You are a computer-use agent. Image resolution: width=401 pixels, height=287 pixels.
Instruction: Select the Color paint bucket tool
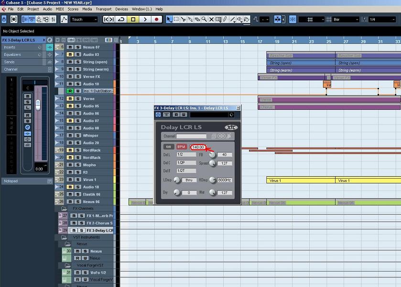[247, 20]
